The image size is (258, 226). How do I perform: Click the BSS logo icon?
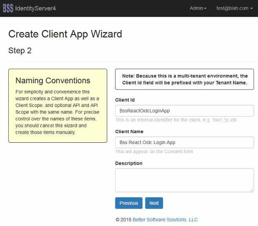[8, 8]
